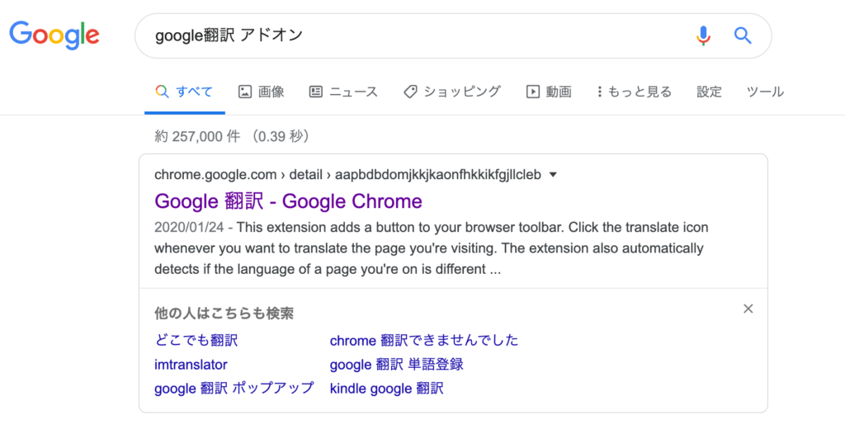Screen dimensions: 845x434
Task: Click kindle google 翻訳 suggestion
Action: pos(386,388)
